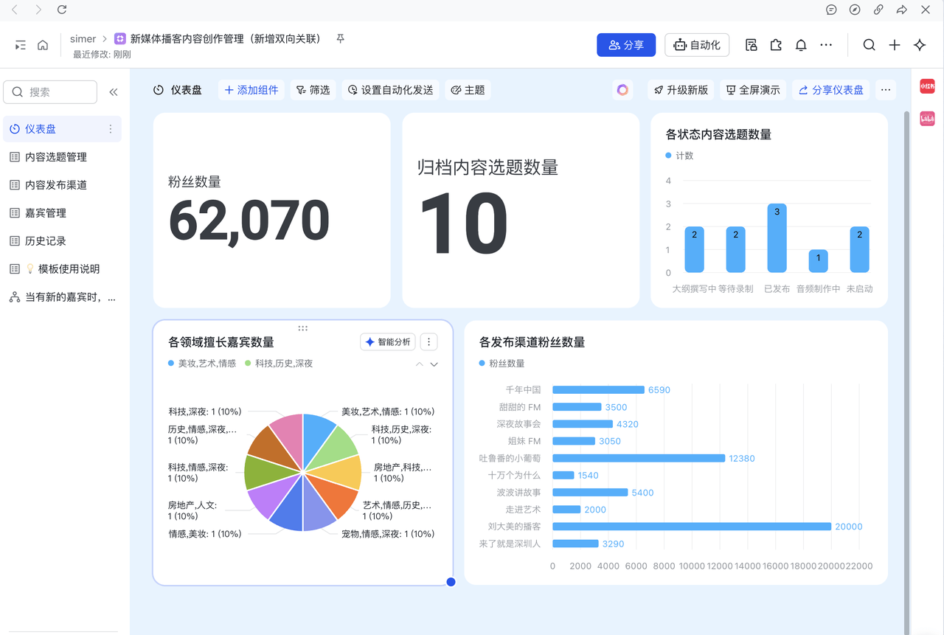Click the search magnifier icon in header
944x635 pixels.
point(870,45)
